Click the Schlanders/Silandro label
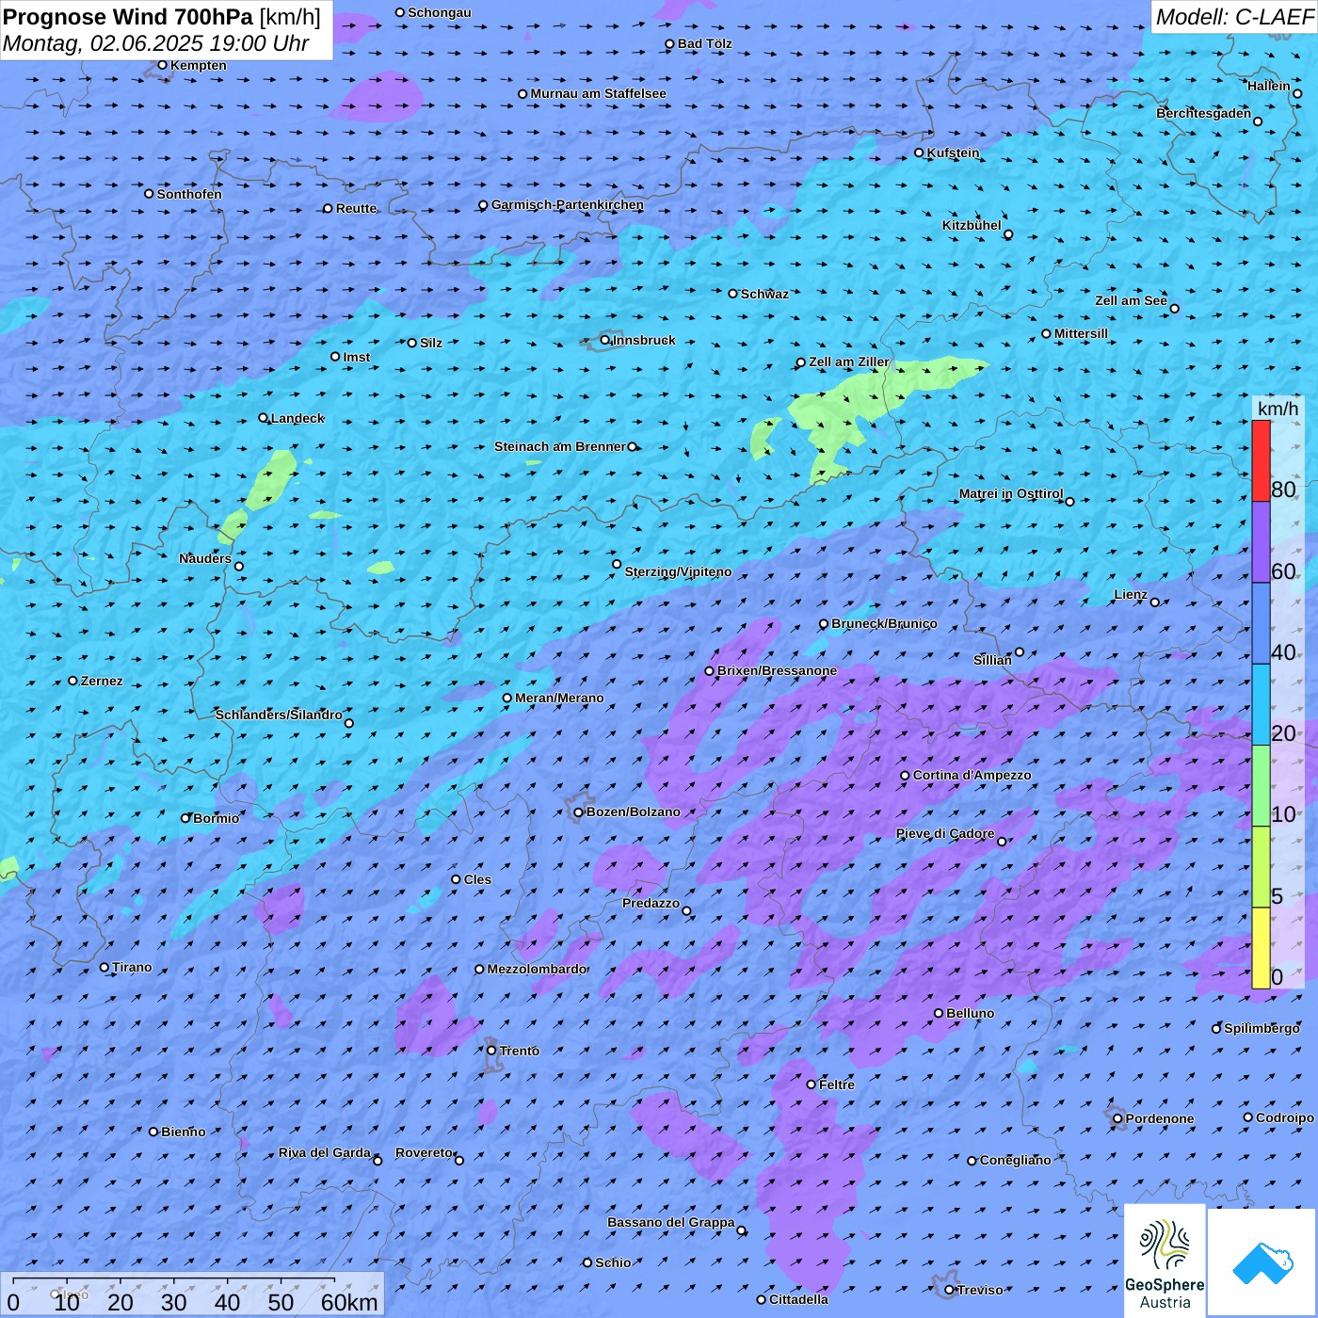 (x=279, y=715)
